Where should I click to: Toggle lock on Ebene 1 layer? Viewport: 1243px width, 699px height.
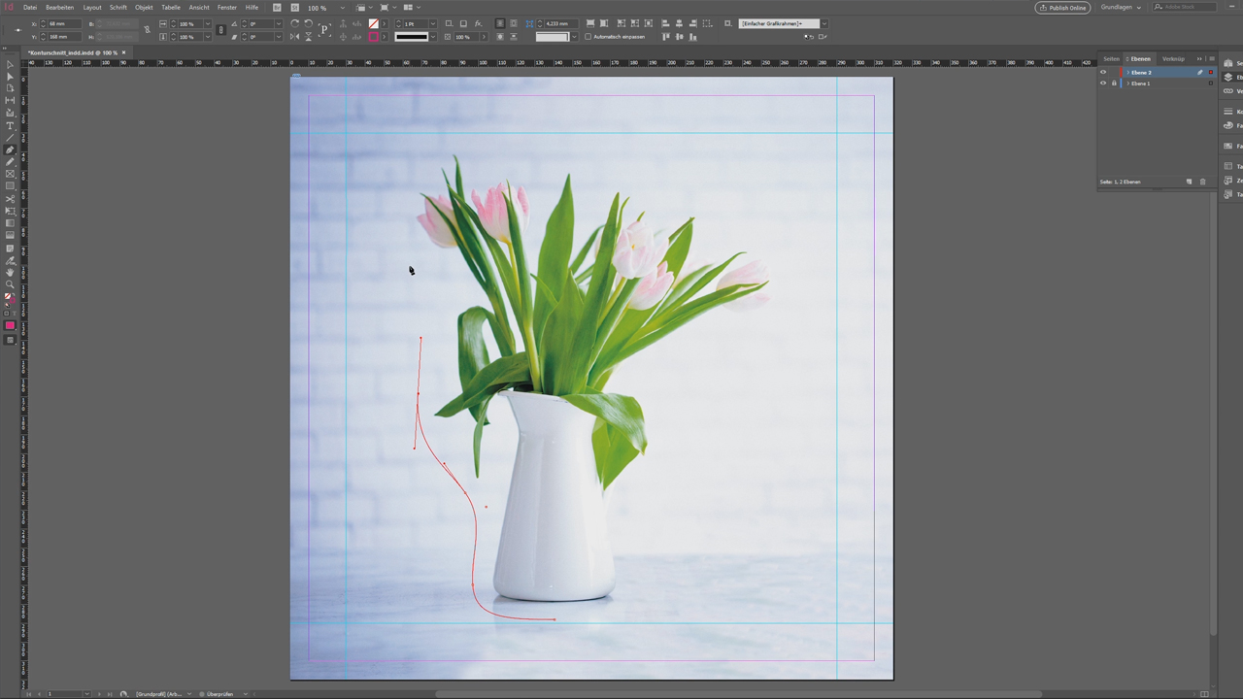1114,83
